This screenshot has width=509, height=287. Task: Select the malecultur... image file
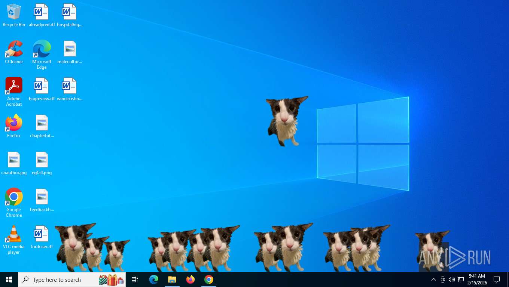click(70, 52)
